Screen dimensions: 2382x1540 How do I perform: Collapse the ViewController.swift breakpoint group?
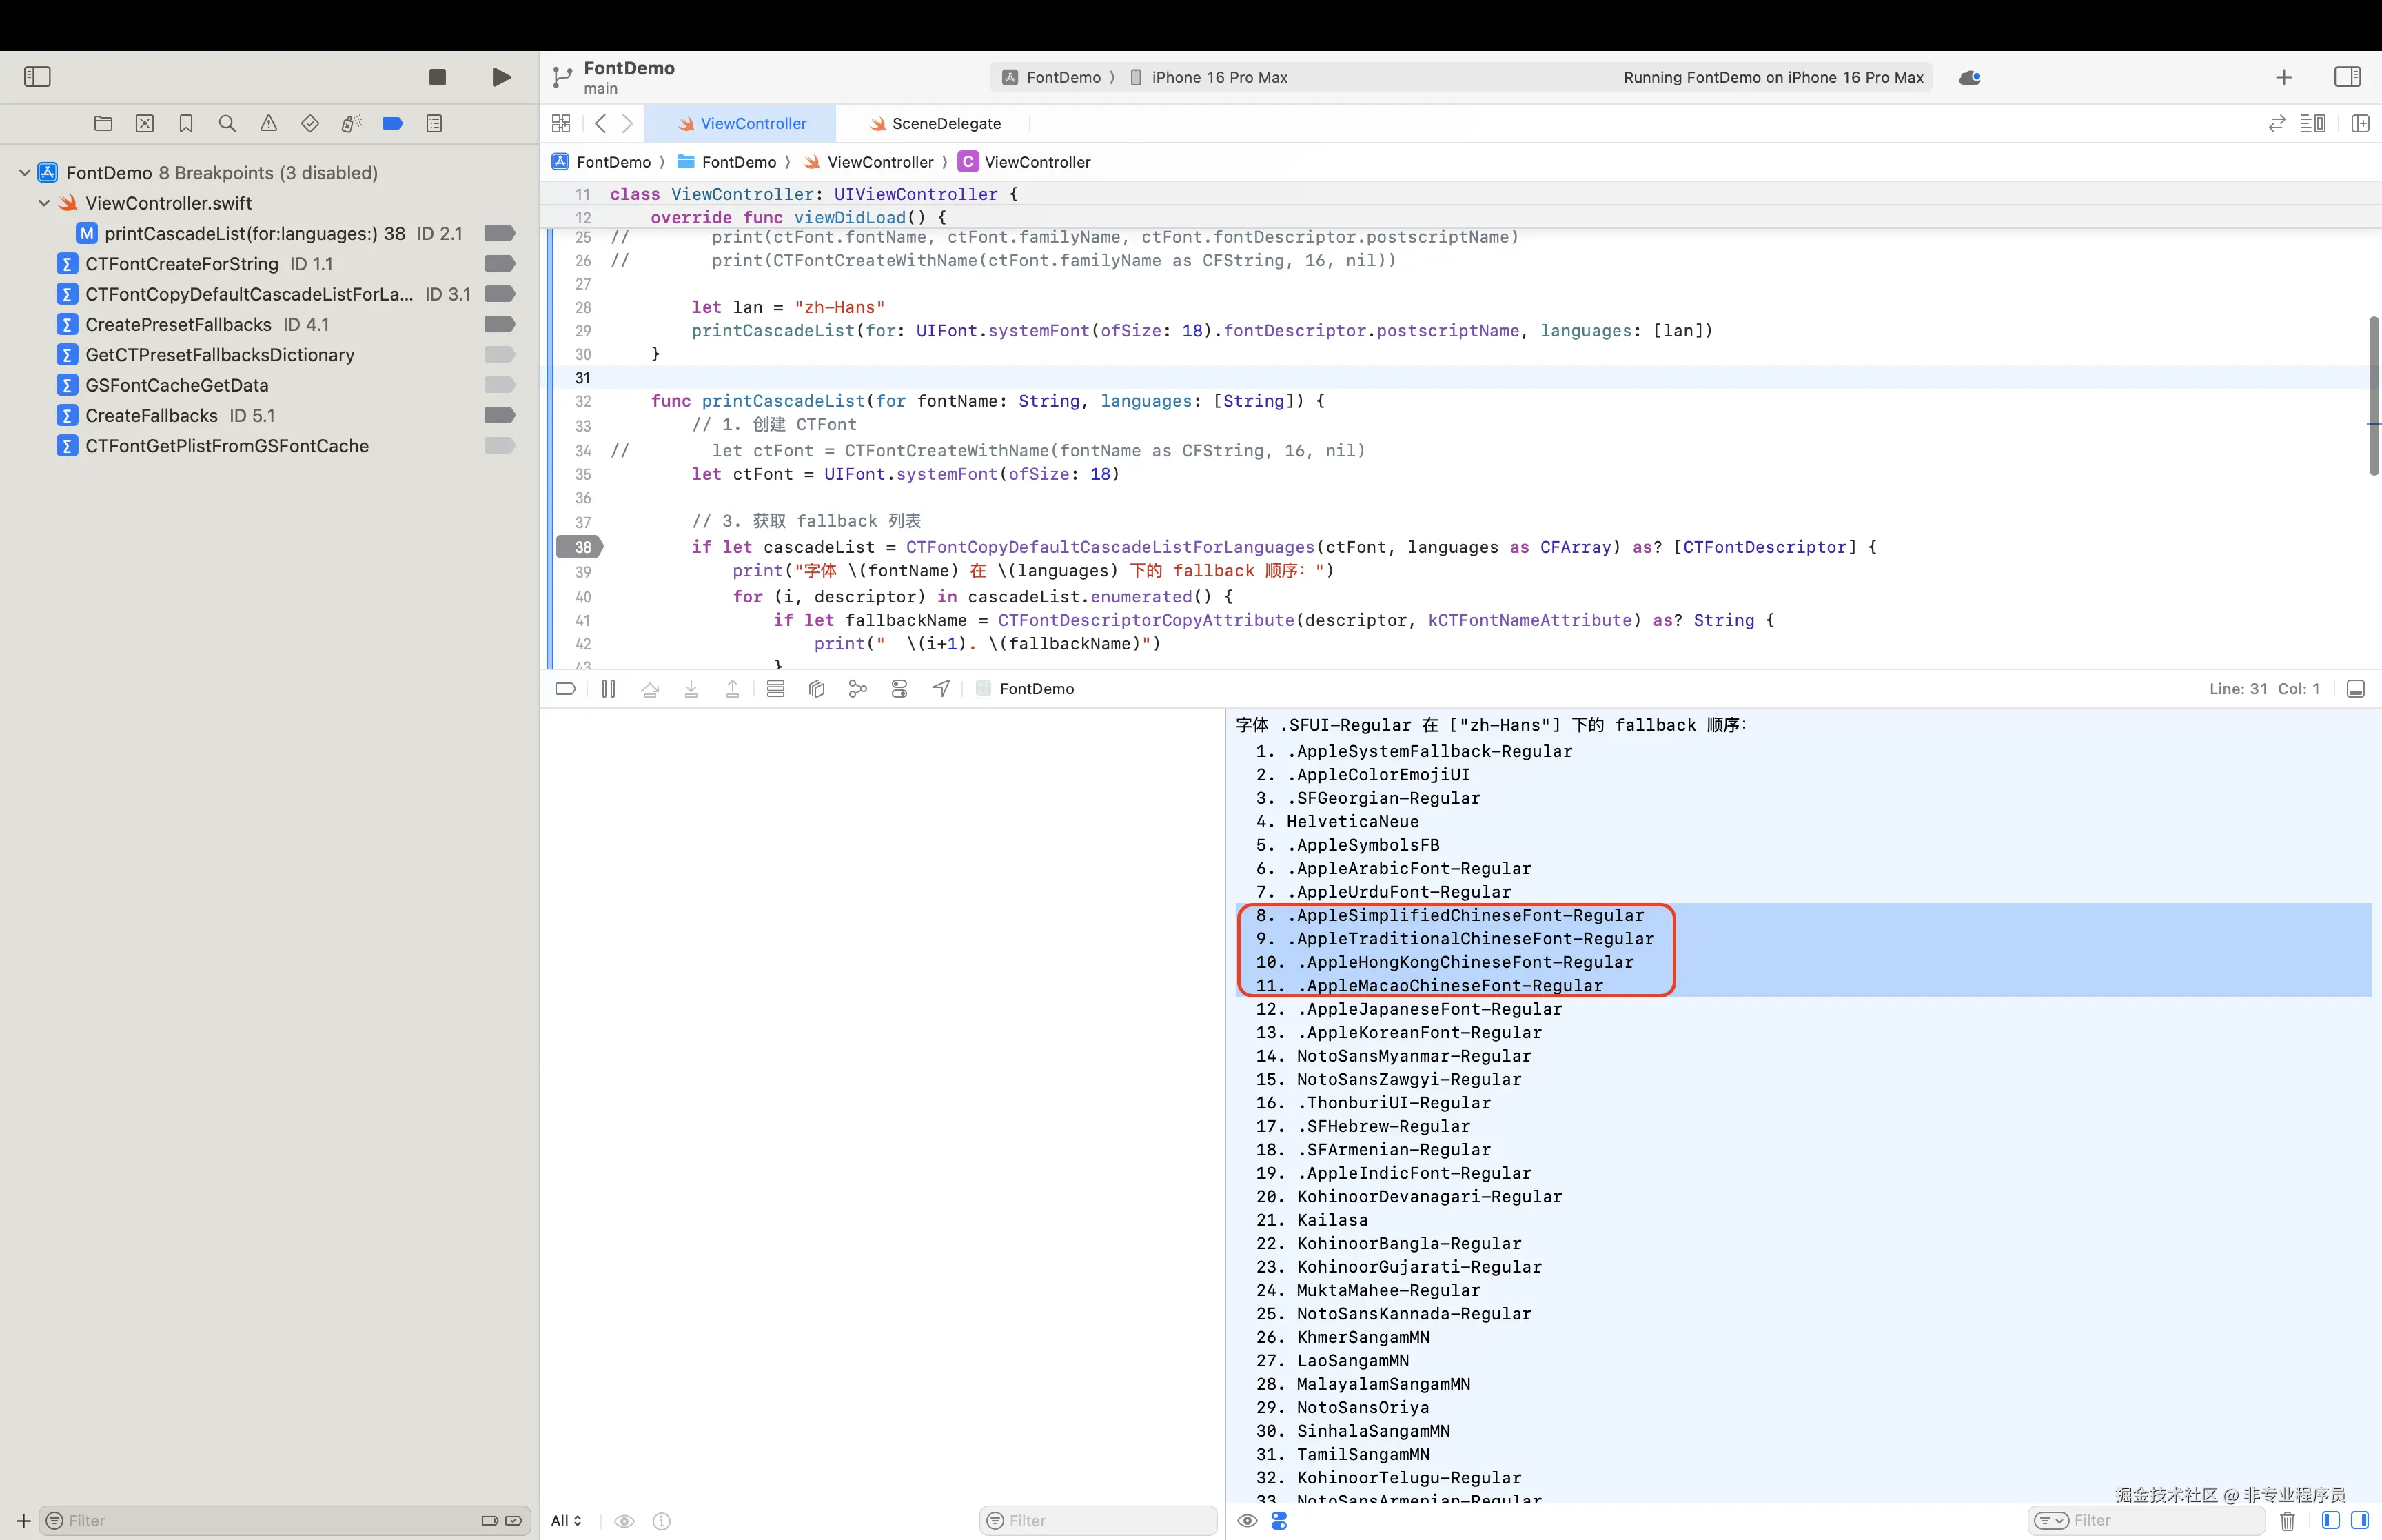(x=44, y=203)
